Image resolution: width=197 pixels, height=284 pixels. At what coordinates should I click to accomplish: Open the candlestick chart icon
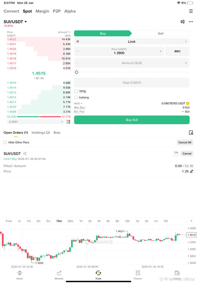(x=182, y=22)
